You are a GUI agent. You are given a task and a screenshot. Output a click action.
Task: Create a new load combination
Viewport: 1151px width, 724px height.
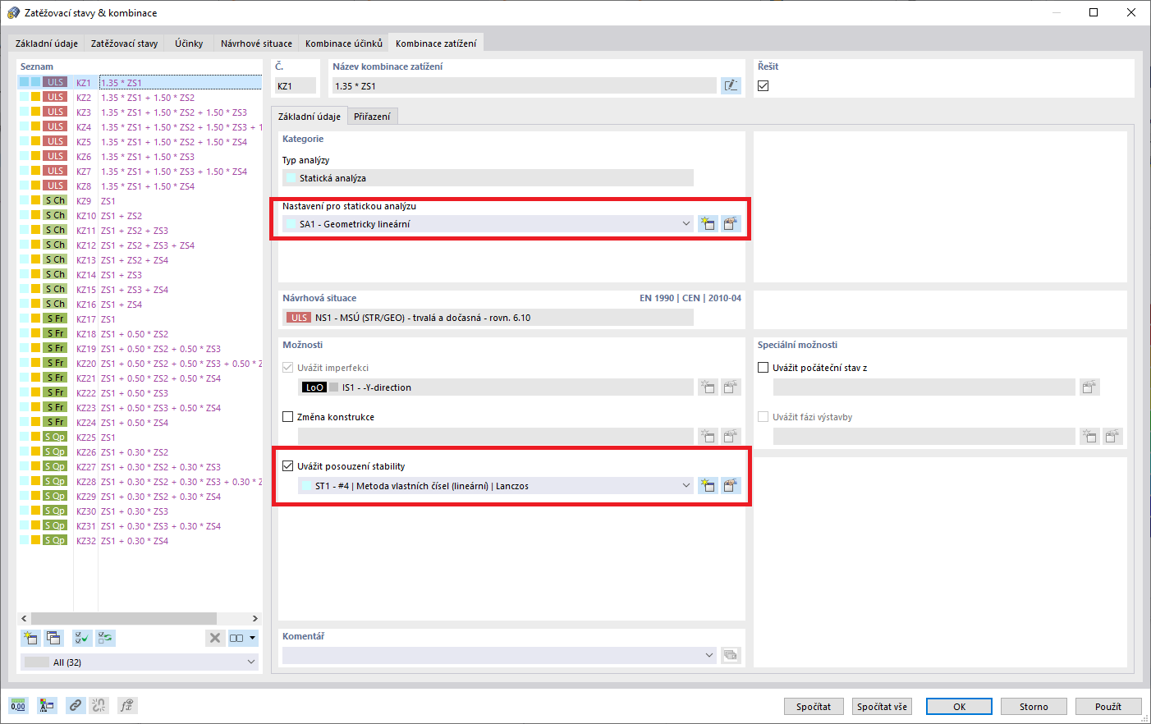30,638
